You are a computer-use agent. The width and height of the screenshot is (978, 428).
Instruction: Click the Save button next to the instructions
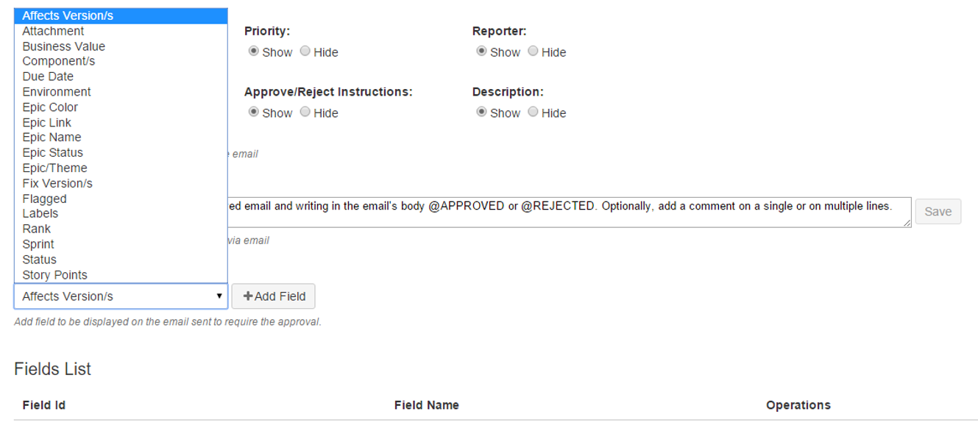click(x=938, y=212)
